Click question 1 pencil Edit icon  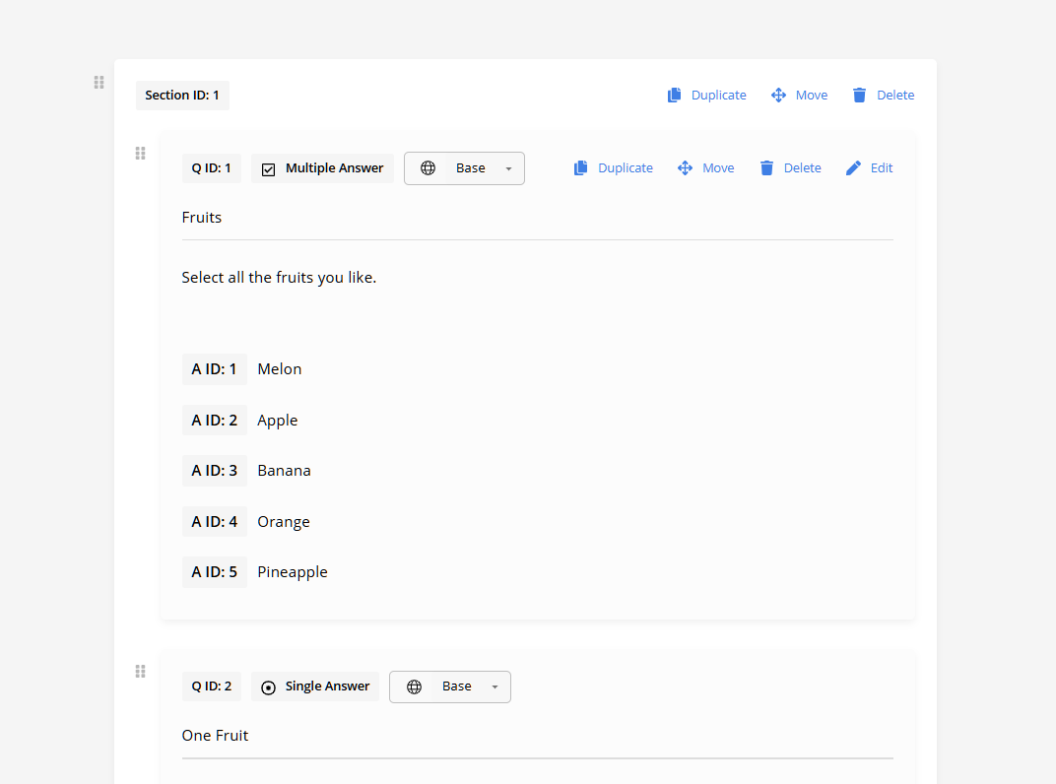(853, 167)
